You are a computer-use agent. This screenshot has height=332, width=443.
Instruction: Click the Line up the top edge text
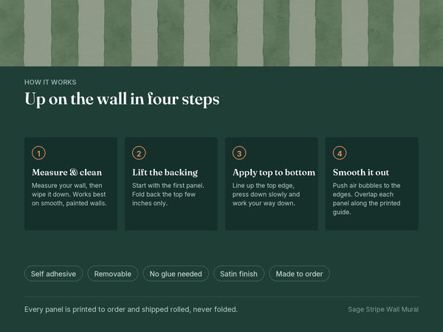266,194
